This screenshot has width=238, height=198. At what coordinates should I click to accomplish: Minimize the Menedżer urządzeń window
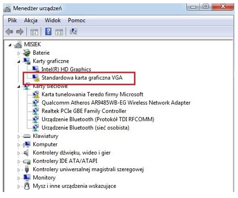tap(193, 7)
